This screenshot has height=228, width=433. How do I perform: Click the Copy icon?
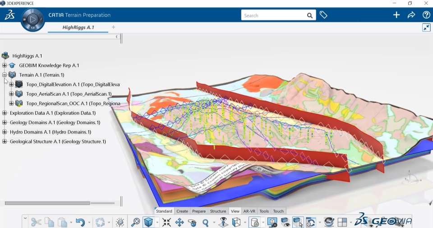pos(50,222)
